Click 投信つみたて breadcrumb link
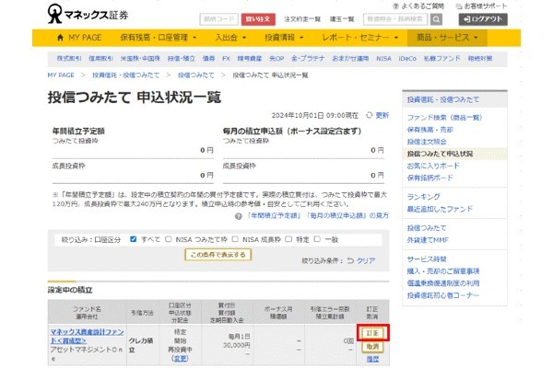The height and width of the screenshot is (368, 553). coord(195,75)
